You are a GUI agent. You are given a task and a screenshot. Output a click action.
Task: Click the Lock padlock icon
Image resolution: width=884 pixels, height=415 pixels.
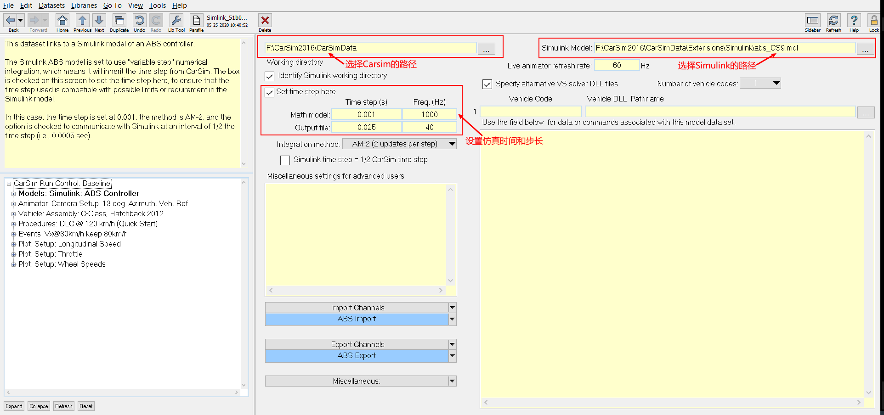874,20
